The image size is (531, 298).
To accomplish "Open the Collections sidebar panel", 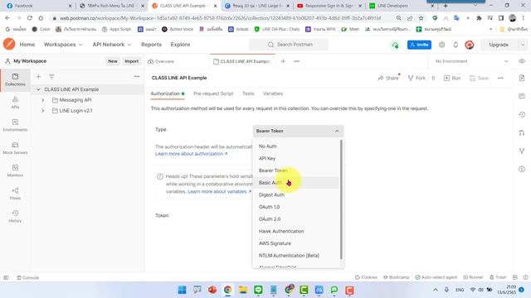I will click(x=15, y=79).
